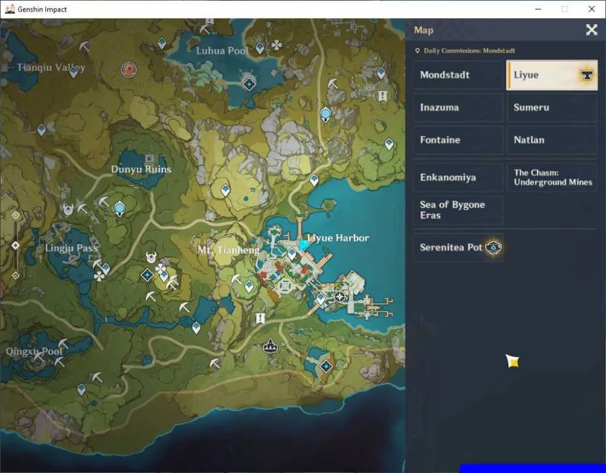Click the map zoom slider handle
The height and width of the screenshot is (473, 606).
tap(15, 245)
